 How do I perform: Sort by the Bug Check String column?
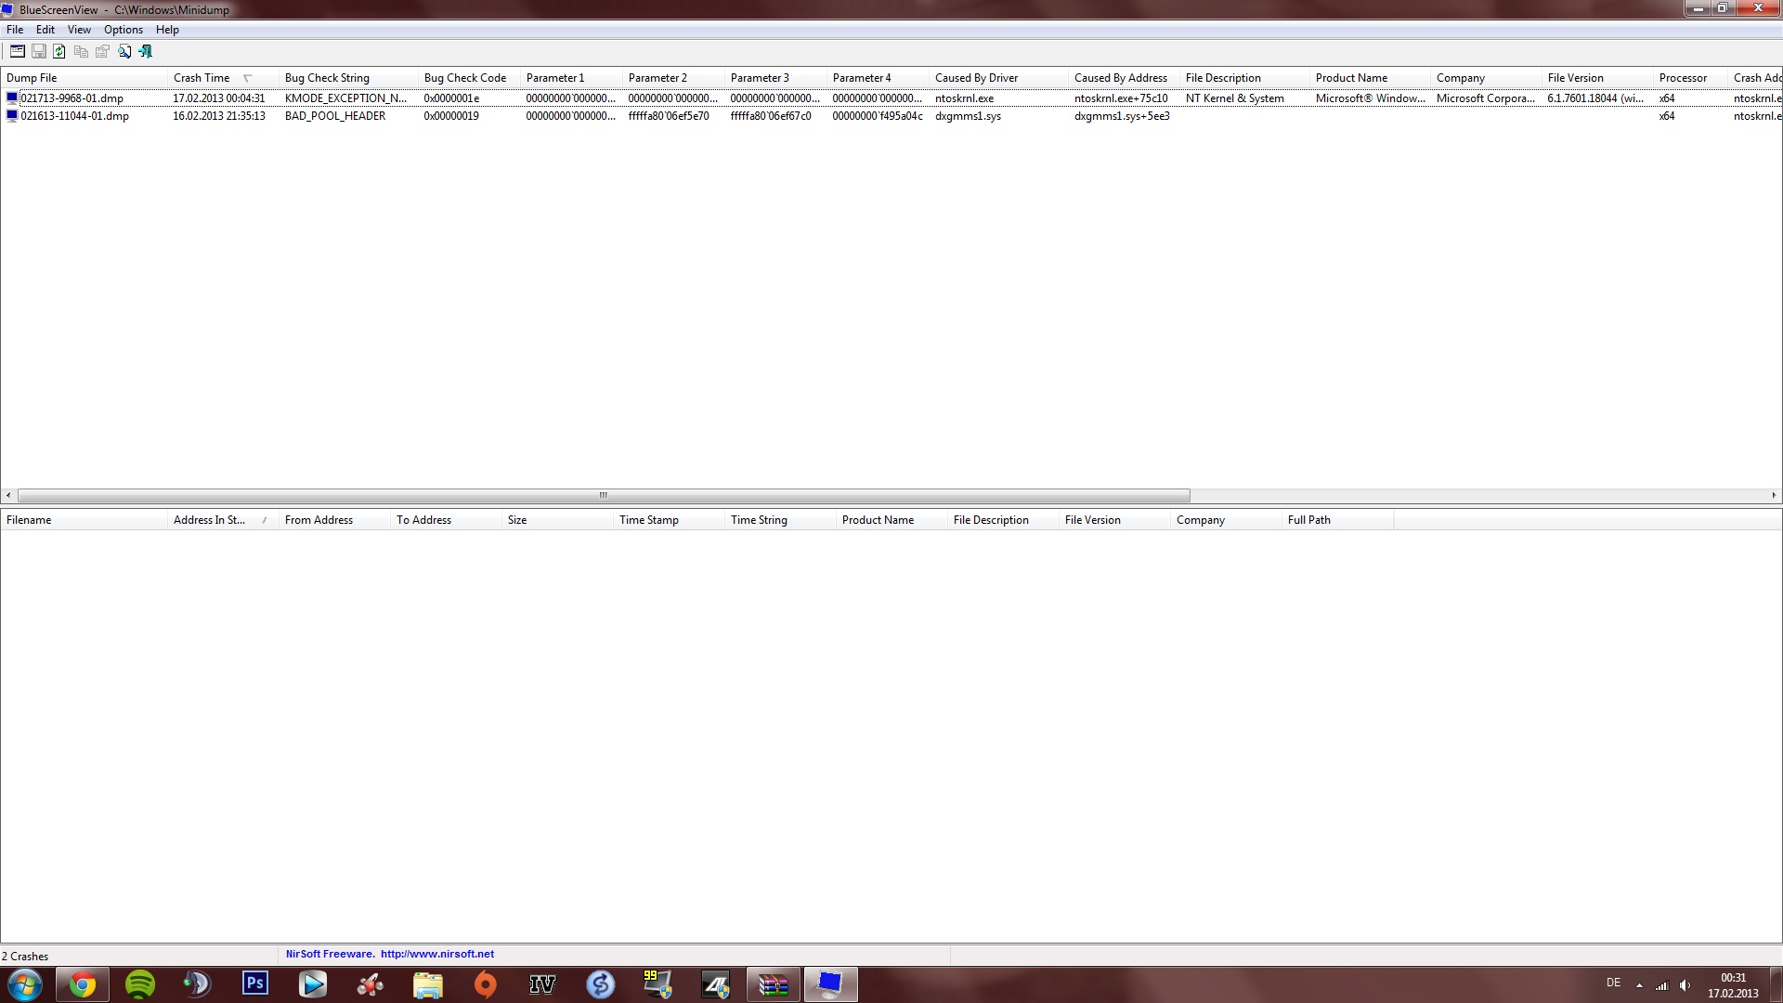327,78
